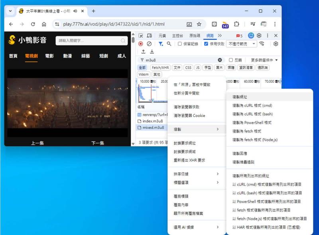
Task: Open DevTools settings gear
Action: [x=259, y=35]
